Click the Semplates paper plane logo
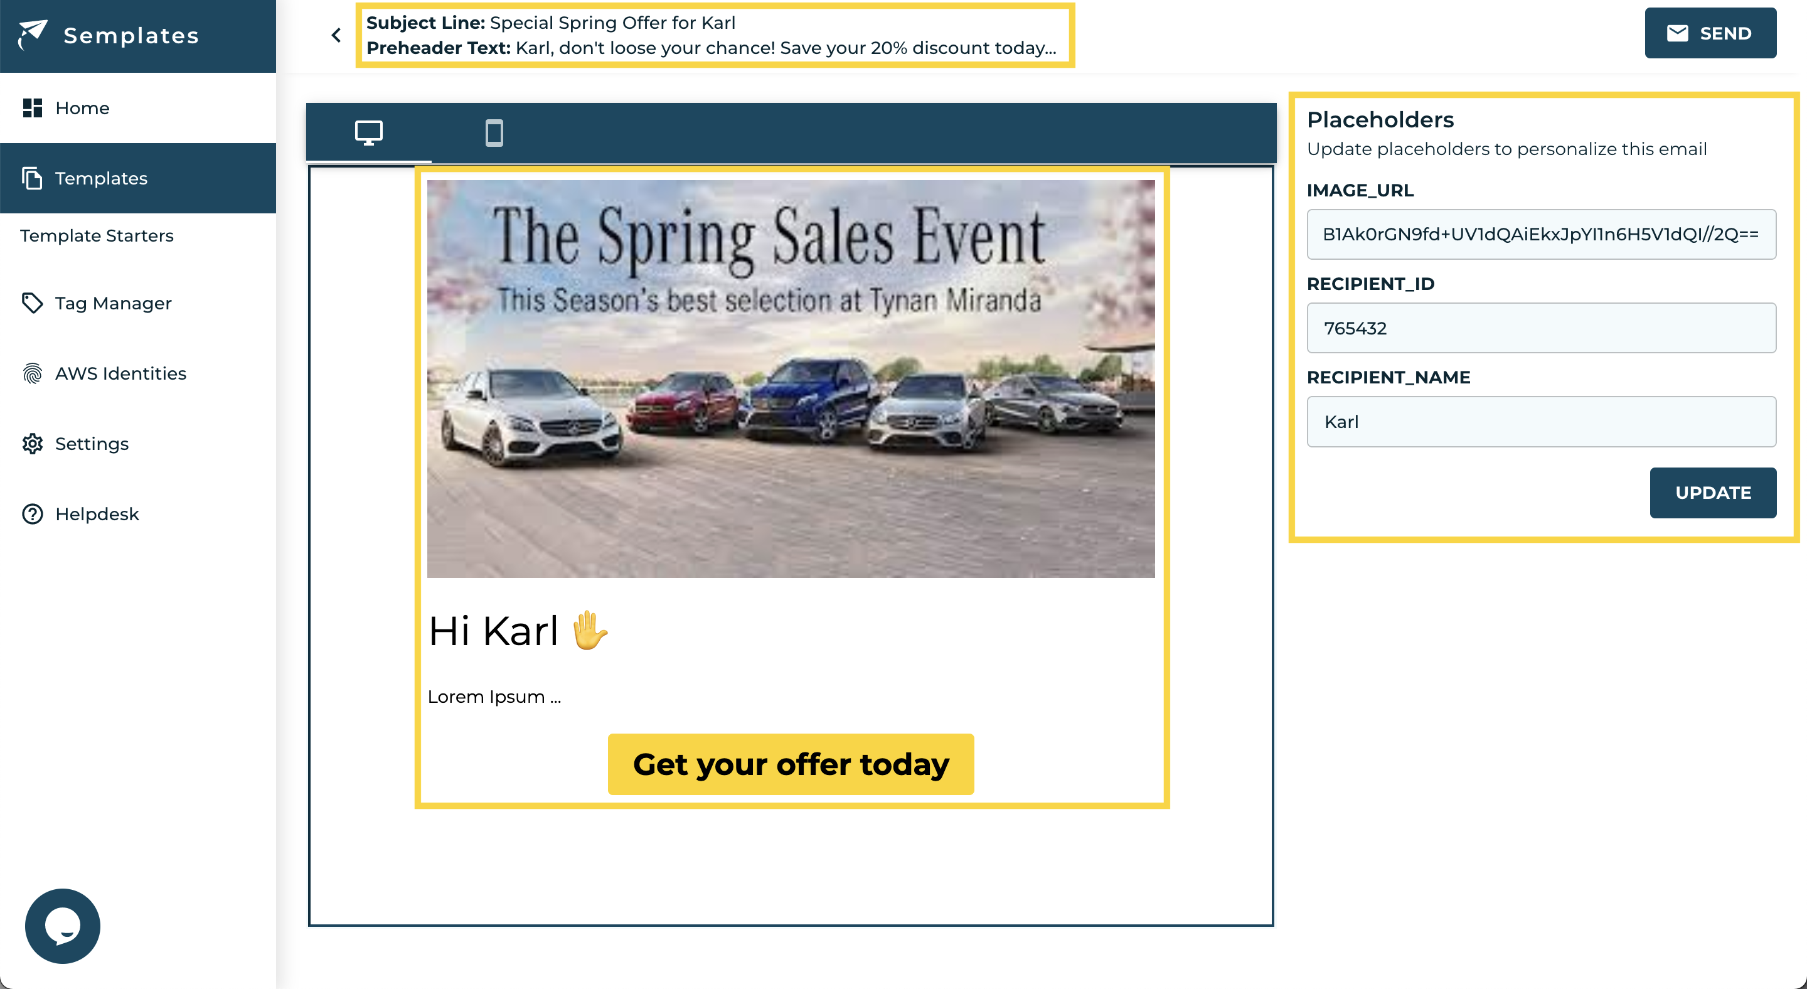The width and height of the screenshot is (1807, 989). pyautogui.click(x=32, y=34)
